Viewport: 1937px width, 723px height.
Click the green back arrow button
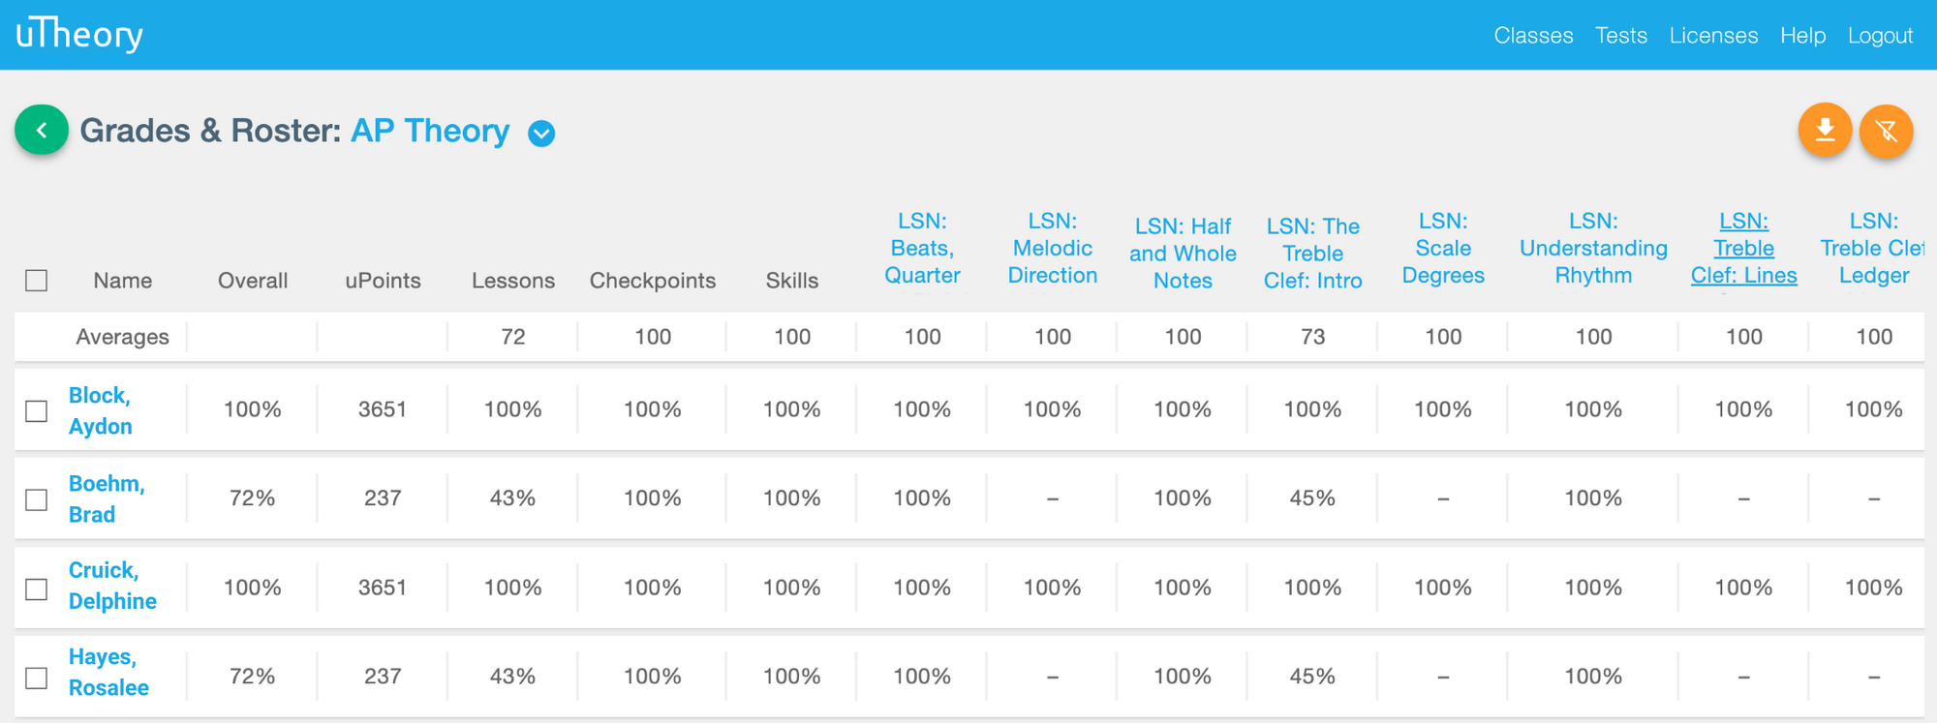pyautogui.click(x=41, y=130)
